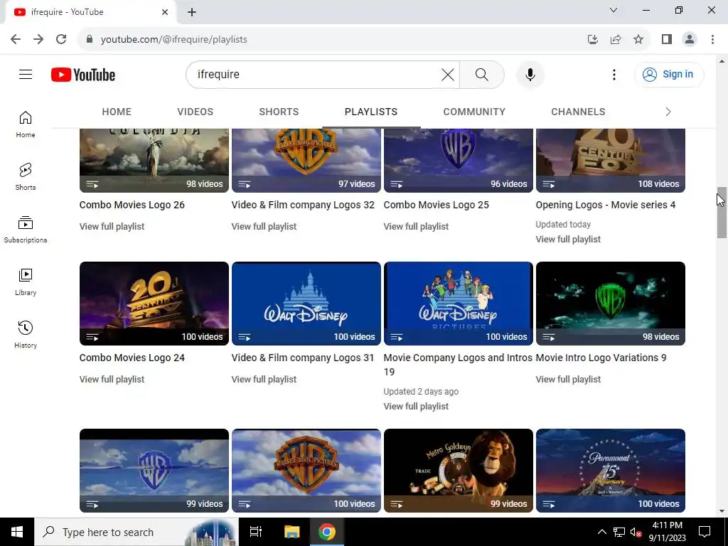Switch to the HOME channel tab
This screenshot has height=546, width=728.
(x=117, y=112)
